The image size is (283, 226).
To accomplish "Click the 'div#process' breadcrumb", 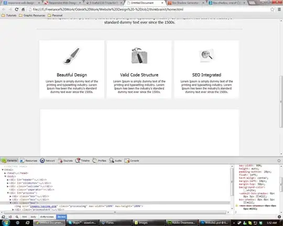I will point(47,217).
